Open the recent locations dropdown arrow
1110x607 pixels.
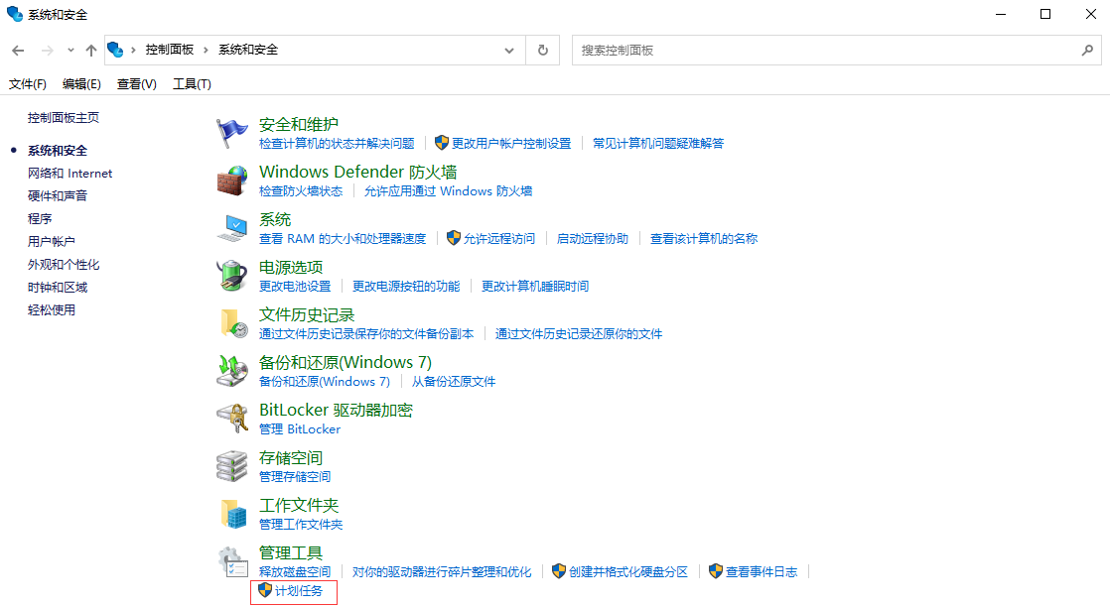click(x=70, y=51)
